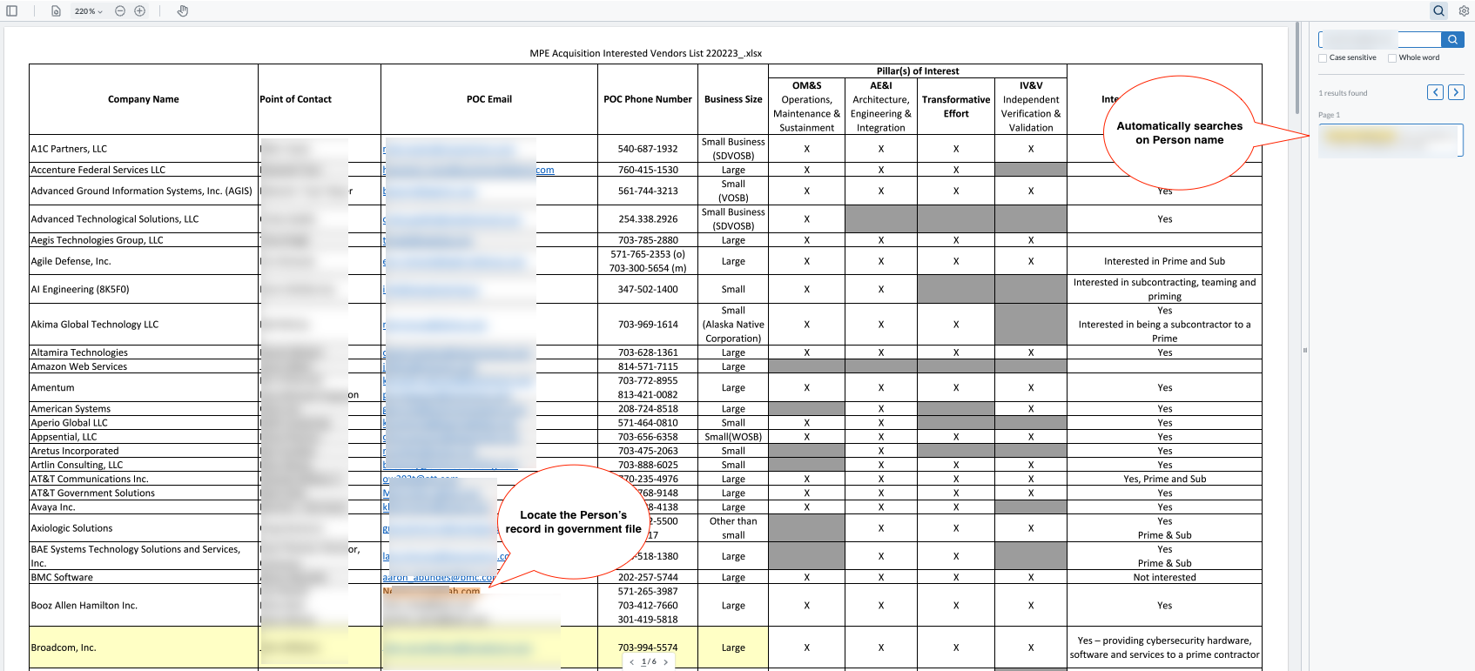Go to next search result arrow
Screen dimensions: 1475x671
point(1456,92)
